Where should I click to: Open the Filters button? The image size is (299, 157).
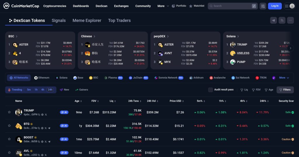click(x=285, y=90)
